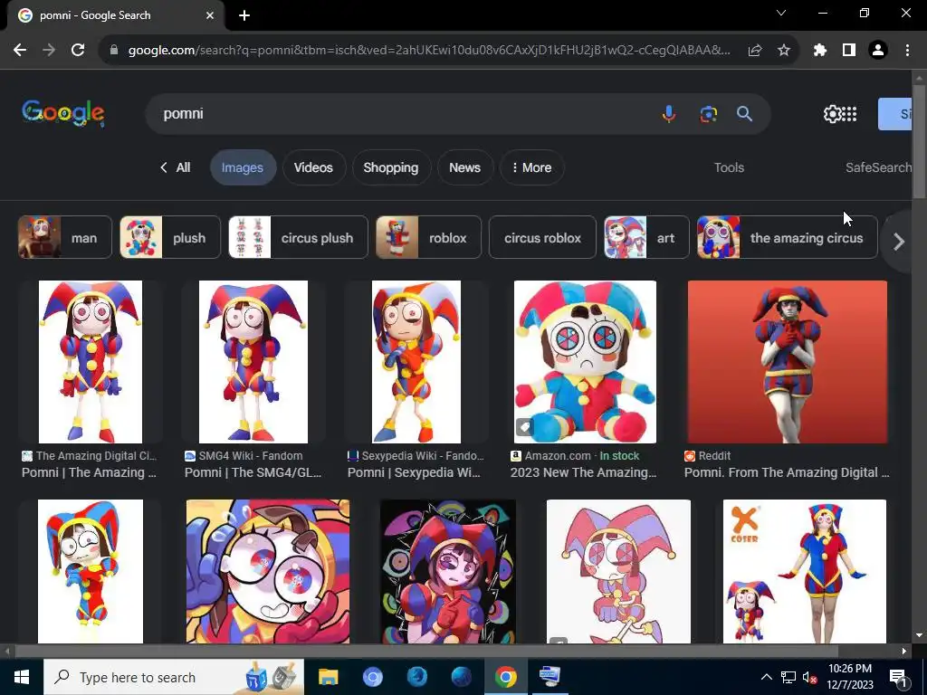927x695 pixels.
Task: Open the tab search chevron in title bar
Action: click(781, 13)
